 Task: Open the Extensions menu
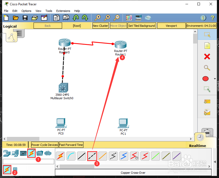tap(63, 11)
